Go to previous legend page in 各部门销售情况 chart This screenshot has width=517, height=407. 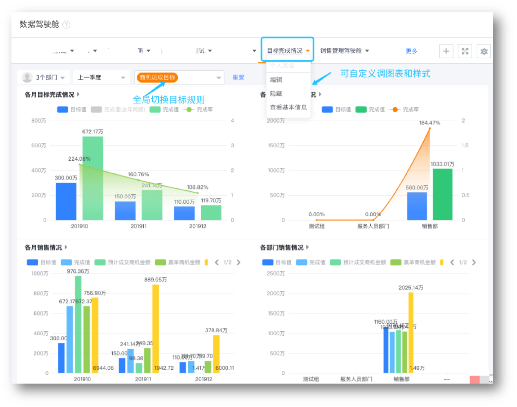[452, 262]
